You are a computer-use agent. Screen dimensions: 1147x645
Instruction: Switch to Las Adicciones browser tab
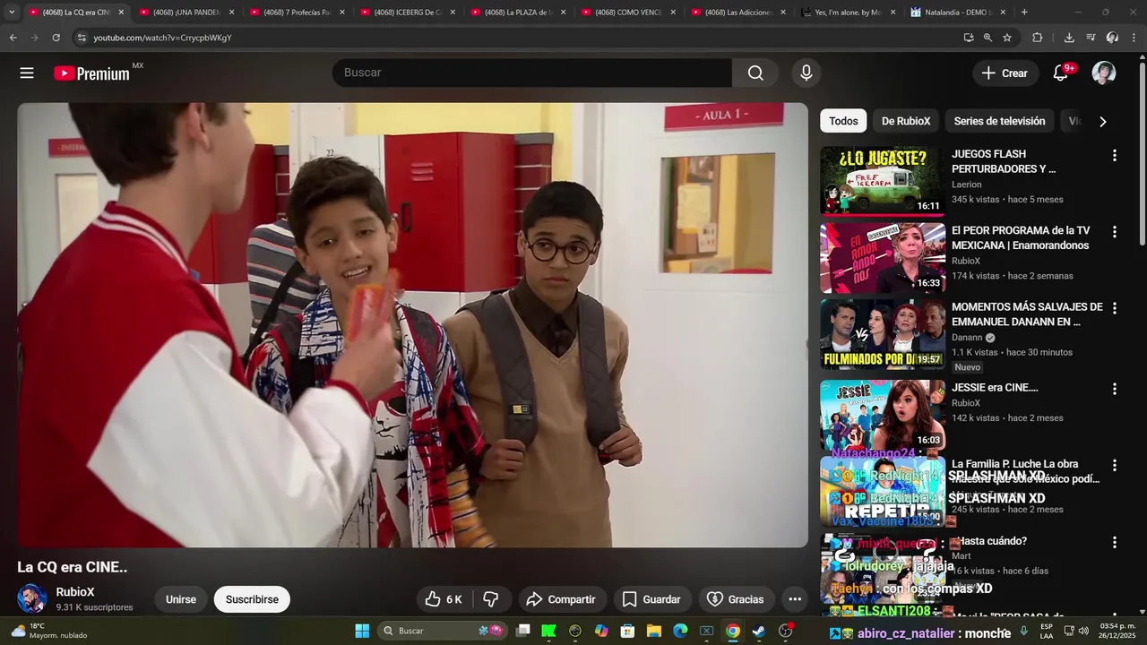pyautogui.click(x=738, y=13)
